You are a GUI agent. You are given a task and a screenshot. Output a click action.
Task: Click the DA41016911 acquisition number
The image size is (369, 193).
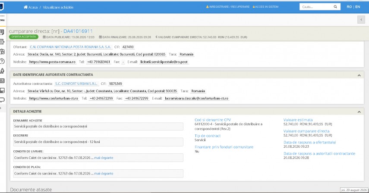[78, 31]
